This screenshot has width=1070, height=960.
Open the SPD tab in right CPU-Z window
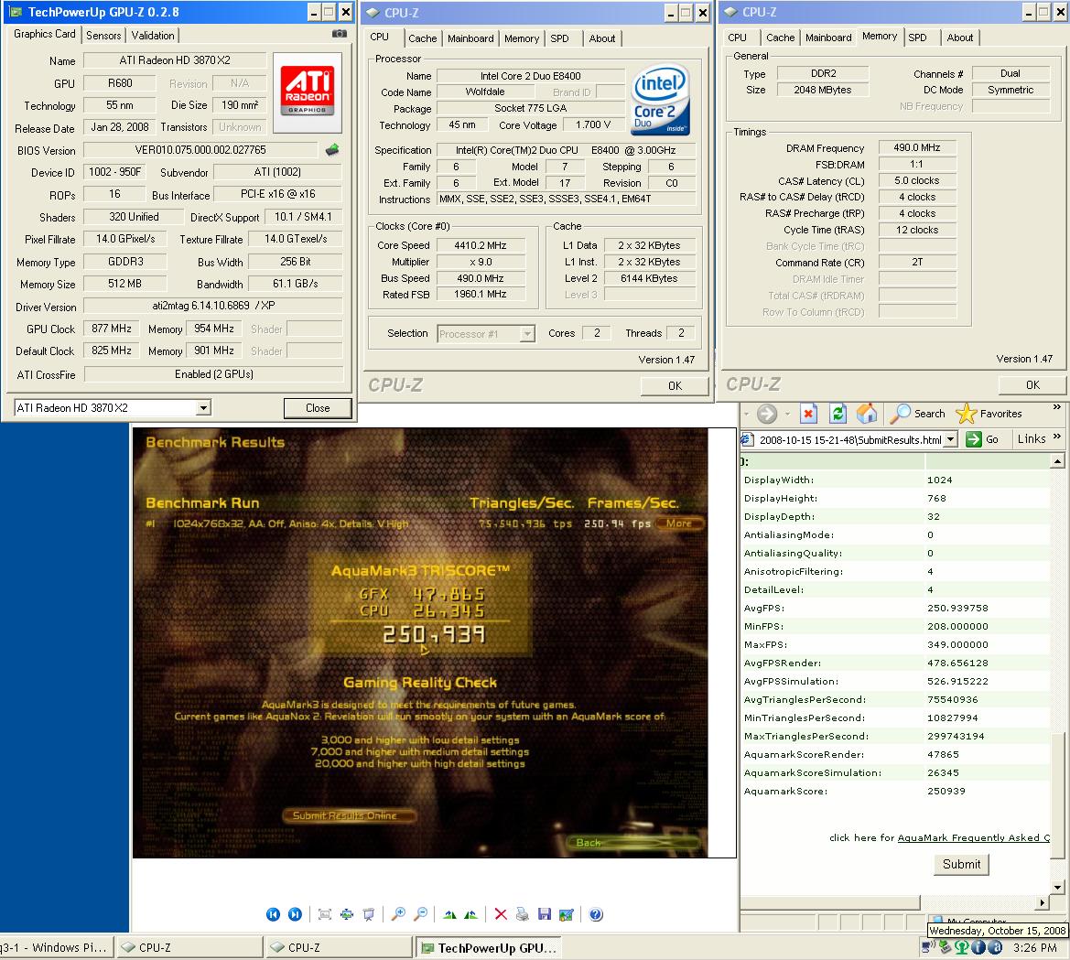coord(918,38)
